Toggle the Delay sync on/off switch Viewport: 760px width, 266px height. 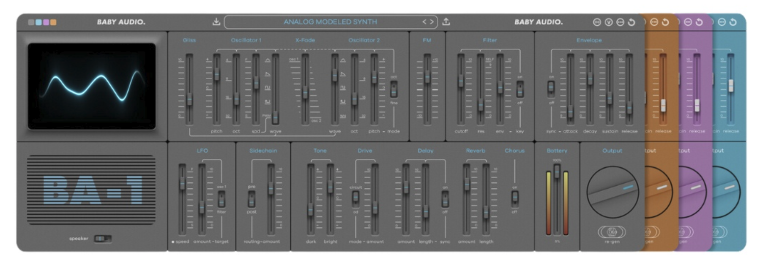445,199
